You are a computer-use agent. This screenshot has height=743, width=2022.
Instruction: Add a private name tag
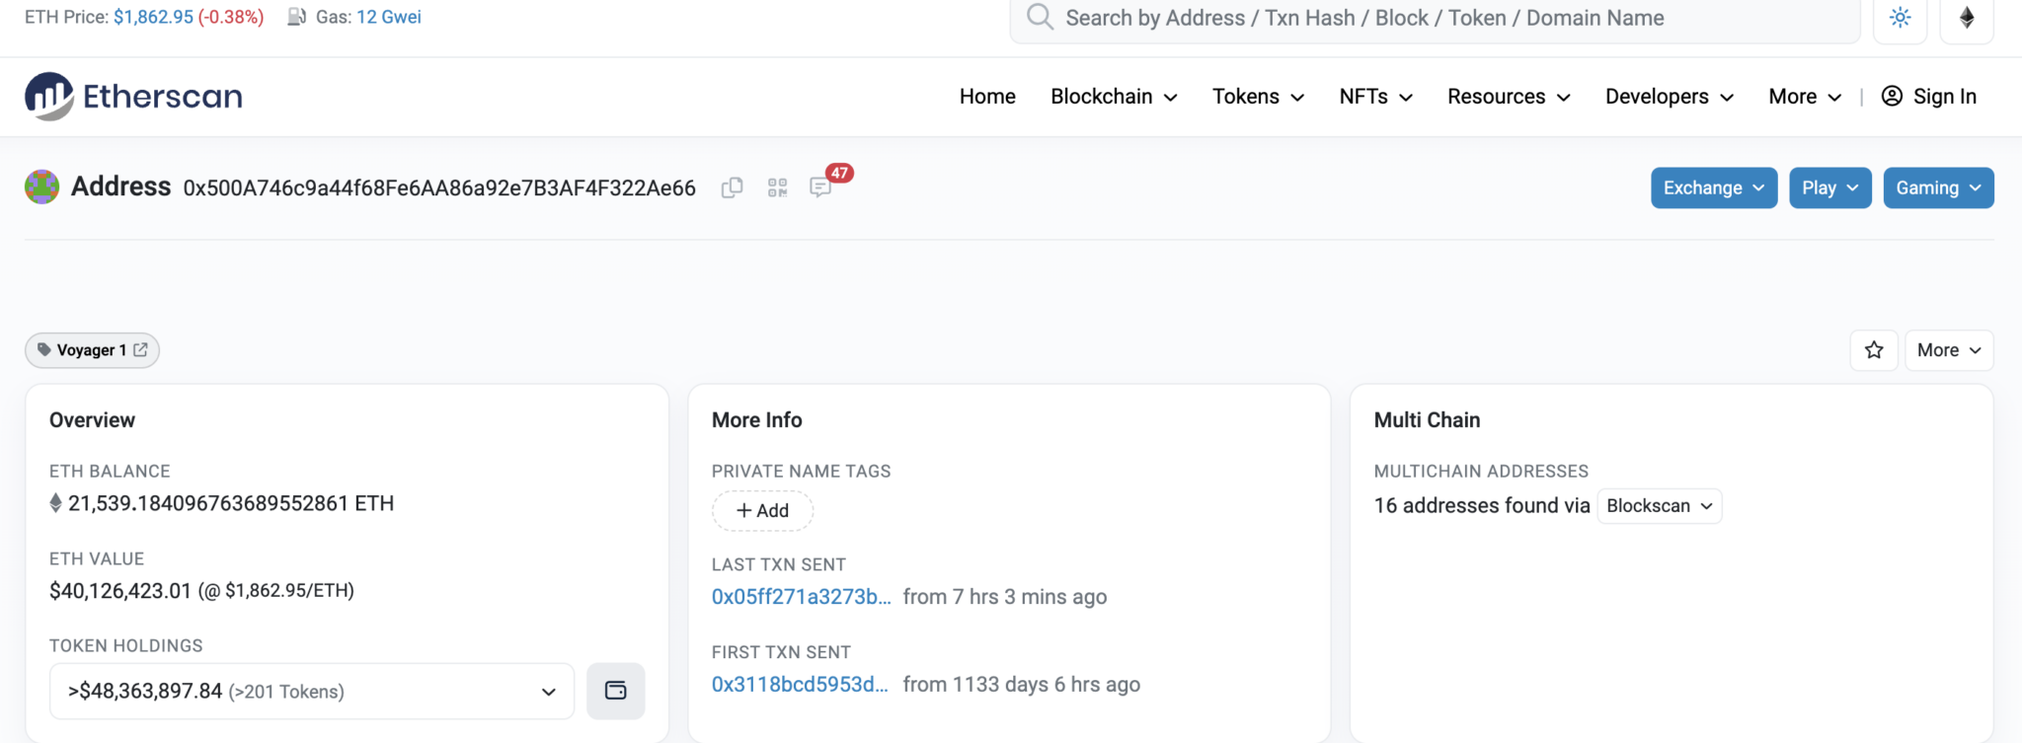(762, 510)
